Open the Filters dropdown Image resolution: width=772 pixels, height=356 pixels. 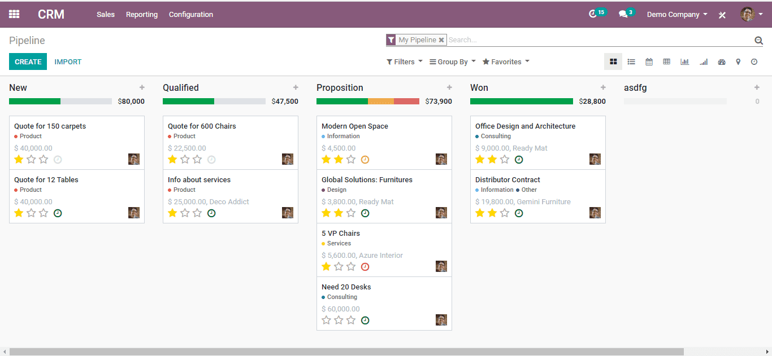(404, 62)
